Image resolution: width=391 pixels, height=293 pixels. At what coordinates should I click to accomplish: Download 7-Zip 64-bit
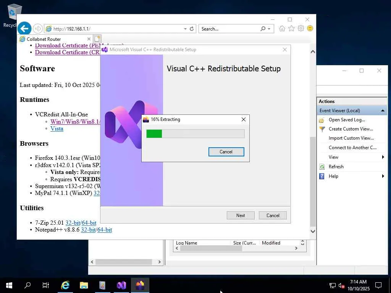click(x=89, y=222)
